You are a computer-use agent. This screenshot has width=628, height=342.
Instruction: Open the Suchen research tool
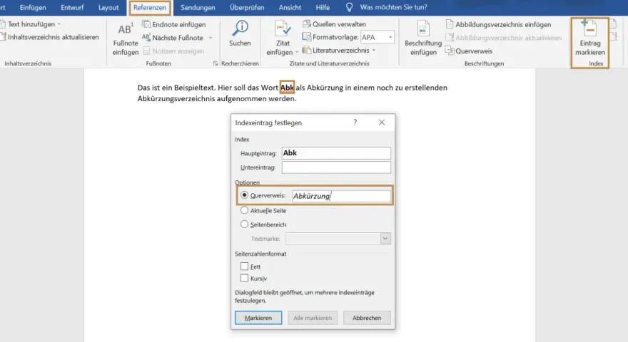[x=240, y=34]
